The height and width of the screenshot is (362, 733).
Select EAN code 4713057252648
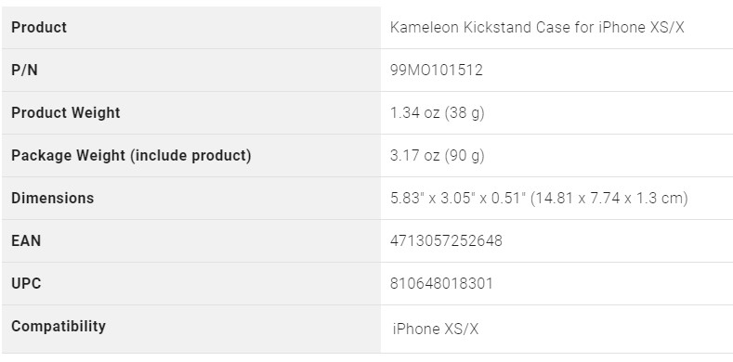coord(447,241)
